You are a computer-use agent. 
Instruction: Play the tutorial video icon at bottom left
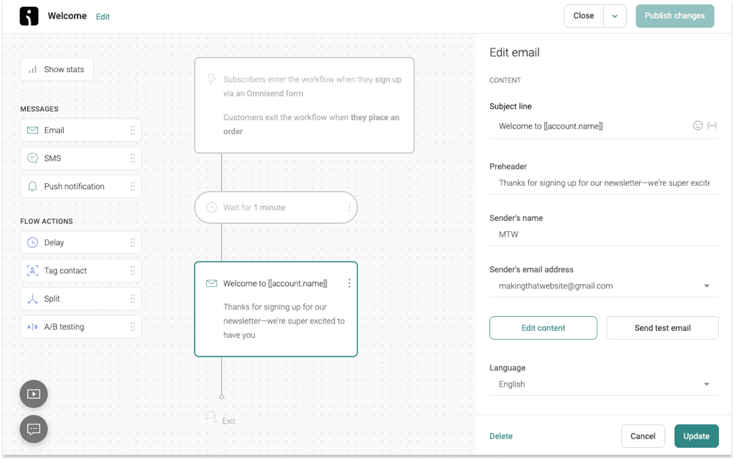[33, 393]
